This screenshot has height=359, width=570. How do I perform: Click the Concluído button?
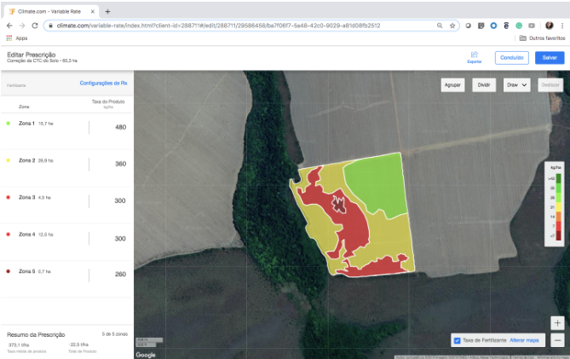(512, 58)
